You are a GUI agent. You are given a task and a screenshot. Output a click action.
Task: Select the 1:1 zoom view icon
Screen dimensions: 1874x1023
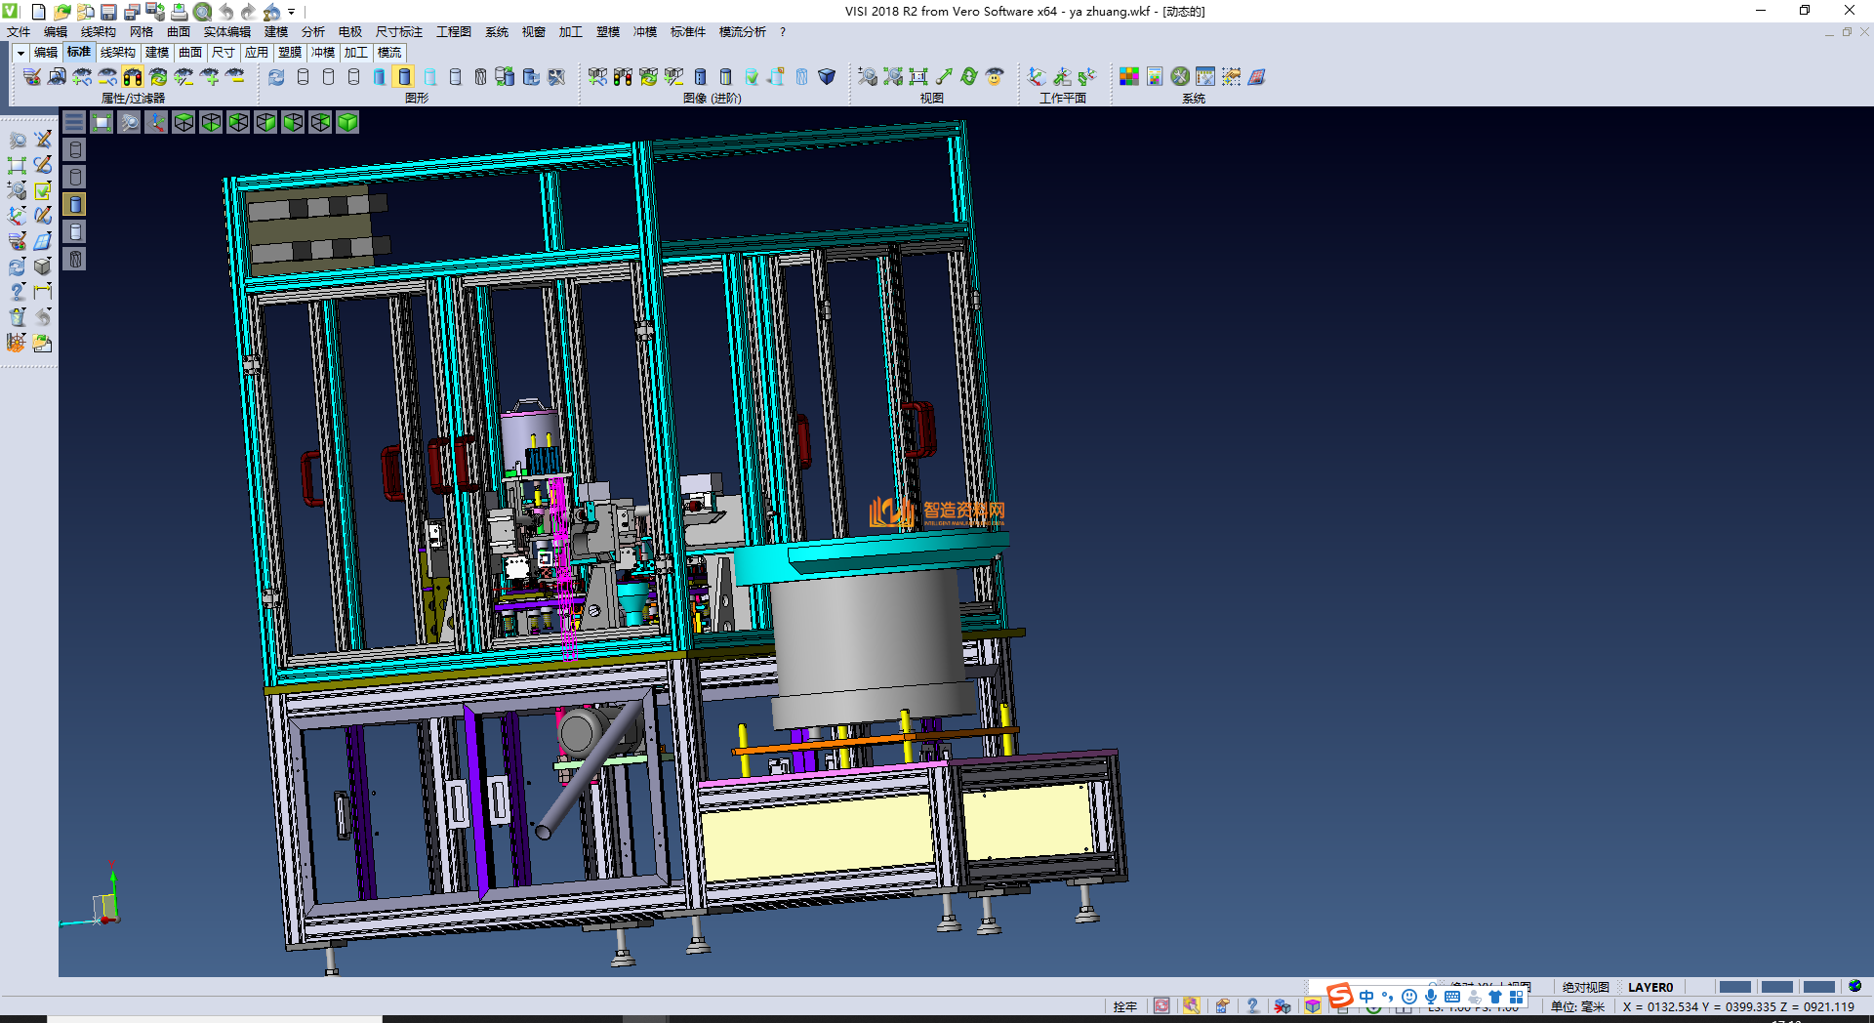[917, 77]
